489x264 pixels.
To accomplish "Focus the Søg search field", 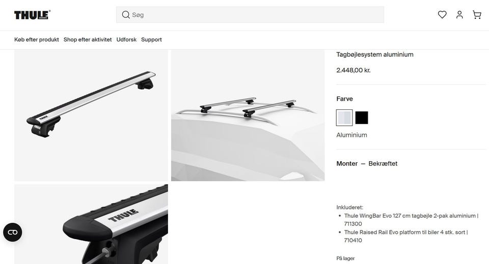I will tap(250, 15).
